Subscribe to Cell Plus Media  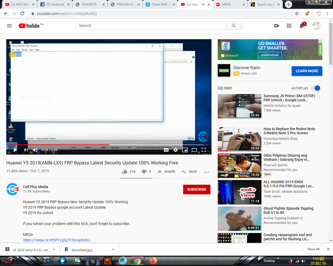[x=197, y=190]
